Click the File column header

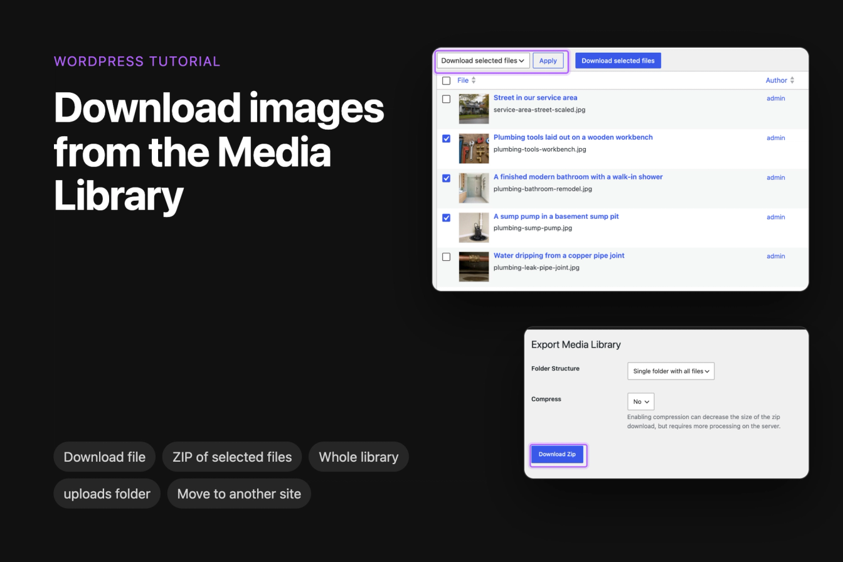463,80
